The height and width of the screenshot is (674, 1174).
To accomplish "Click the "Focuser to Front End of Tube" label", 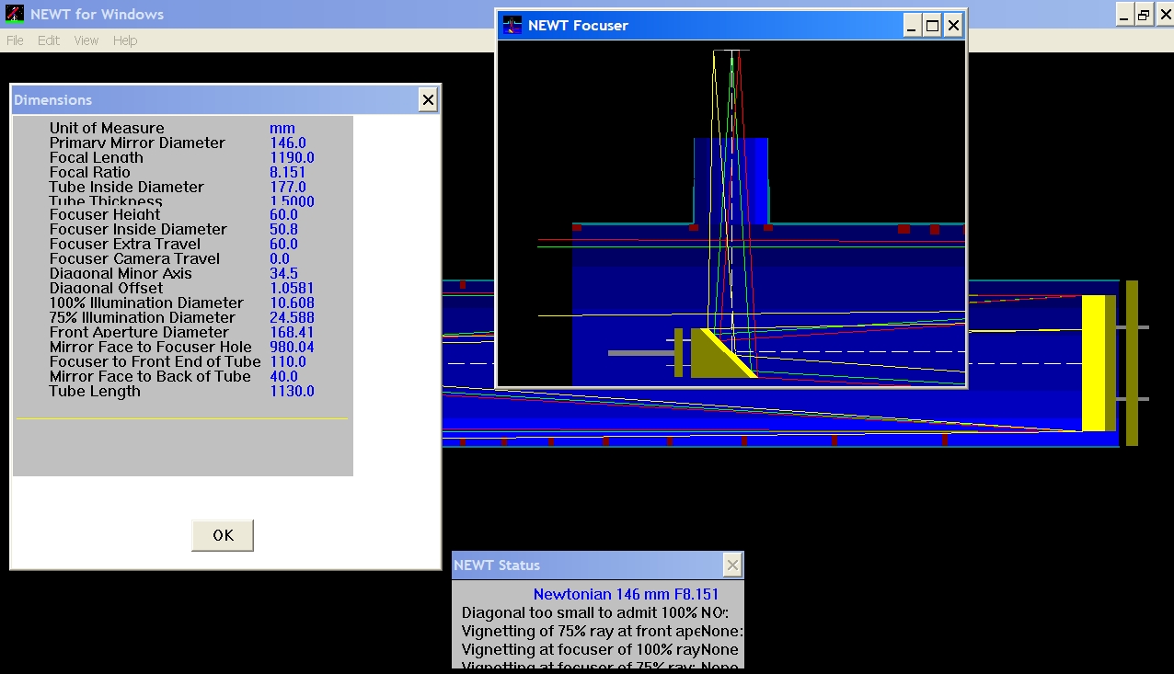I will click(x=155, y=362).
